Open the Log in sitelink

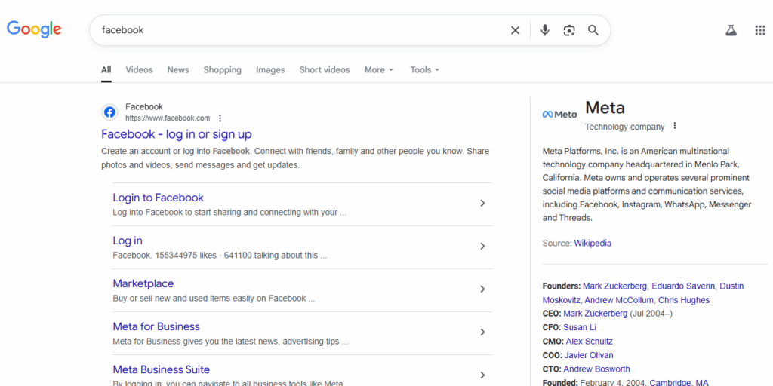tap(127, 240)
